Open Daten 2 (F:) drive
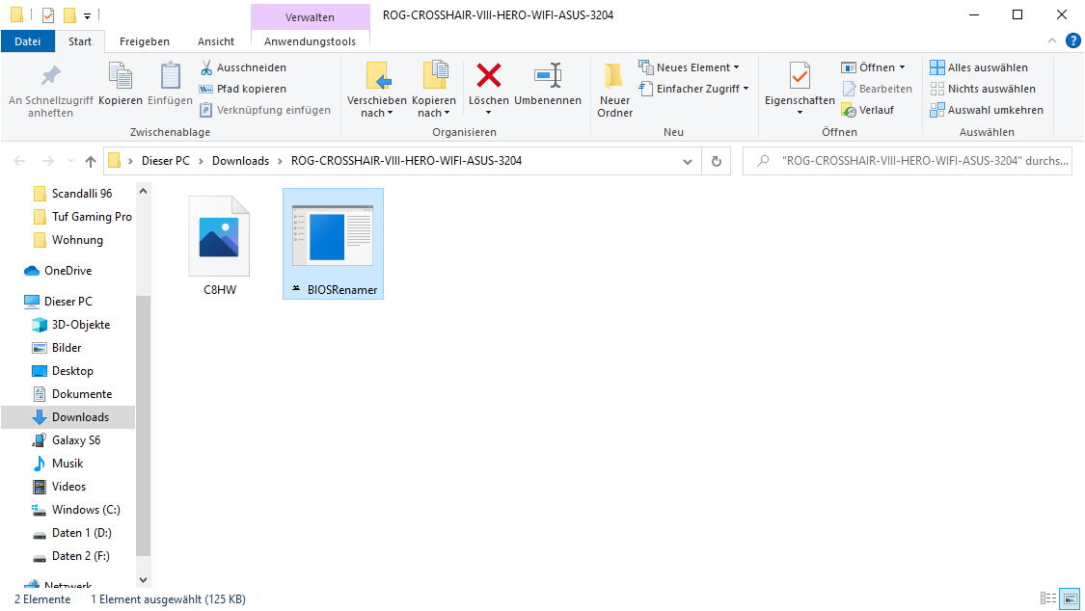Screen dimensions: 1085x611 pos(80,556)
